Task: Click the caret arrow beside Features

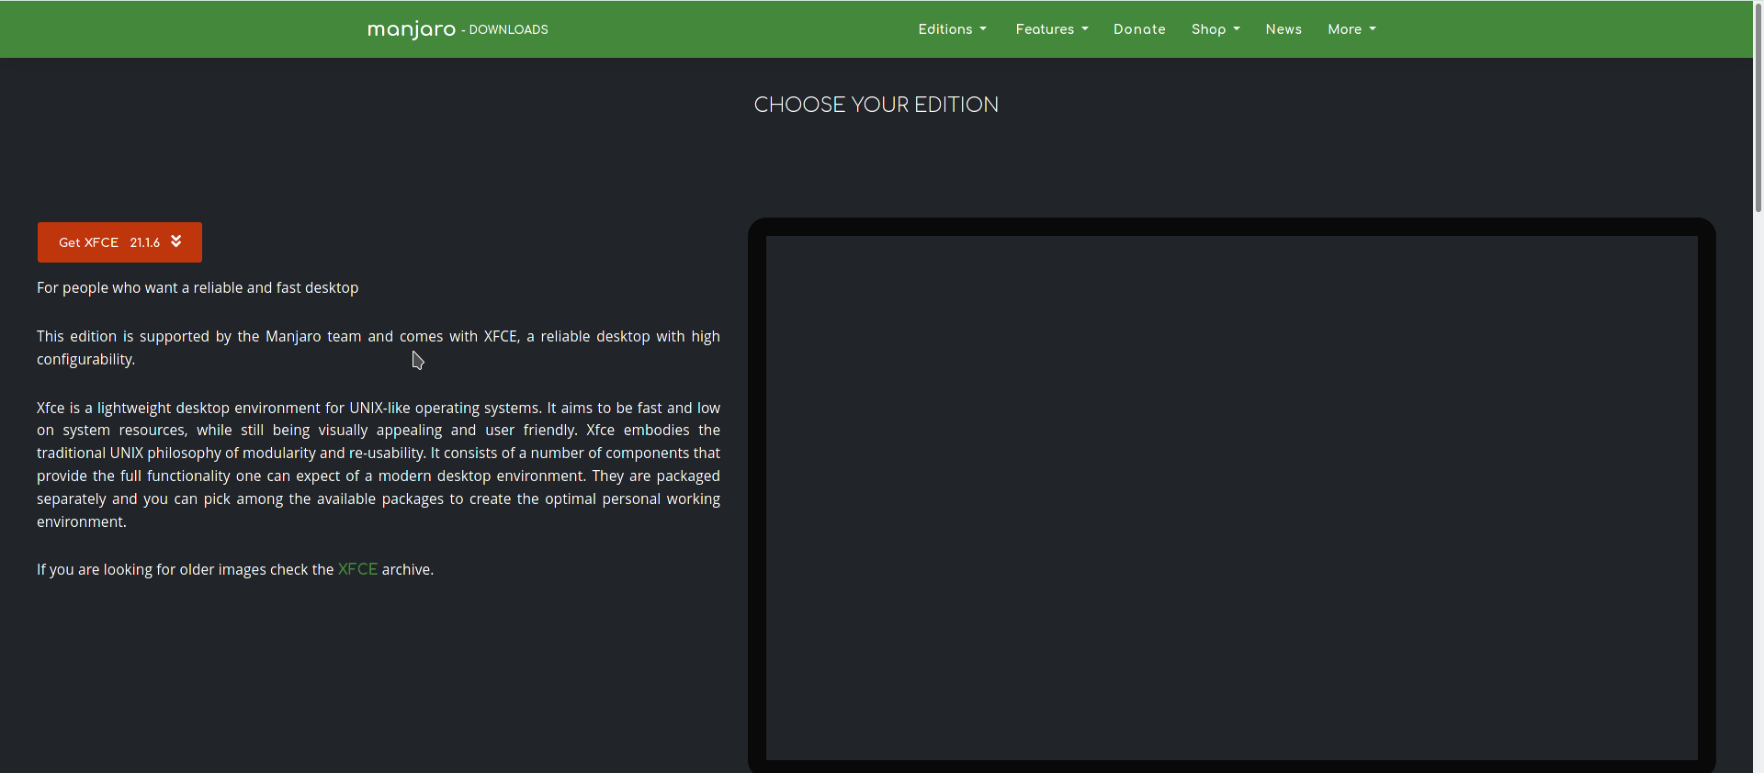Action: [1085, 29]
